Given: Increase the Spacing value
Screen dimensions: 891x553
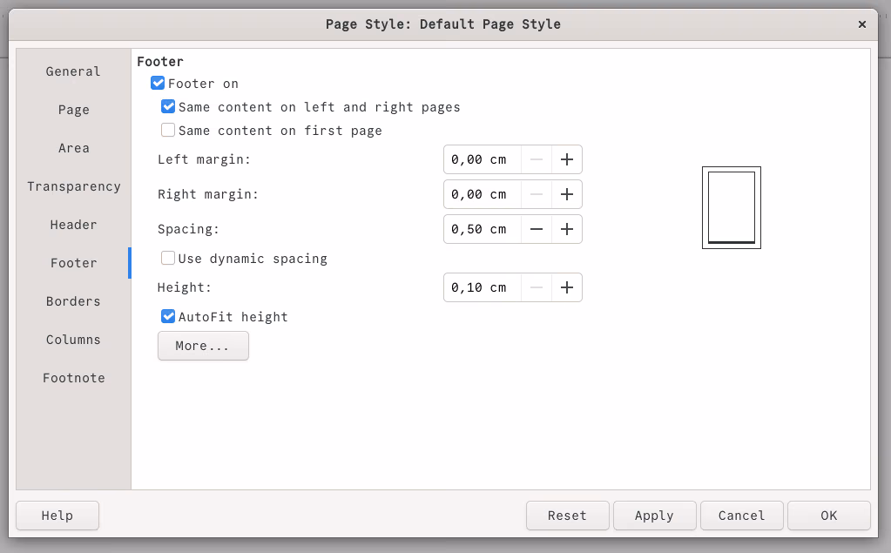Looking at the screenshot, I should (x=567, y=229).
